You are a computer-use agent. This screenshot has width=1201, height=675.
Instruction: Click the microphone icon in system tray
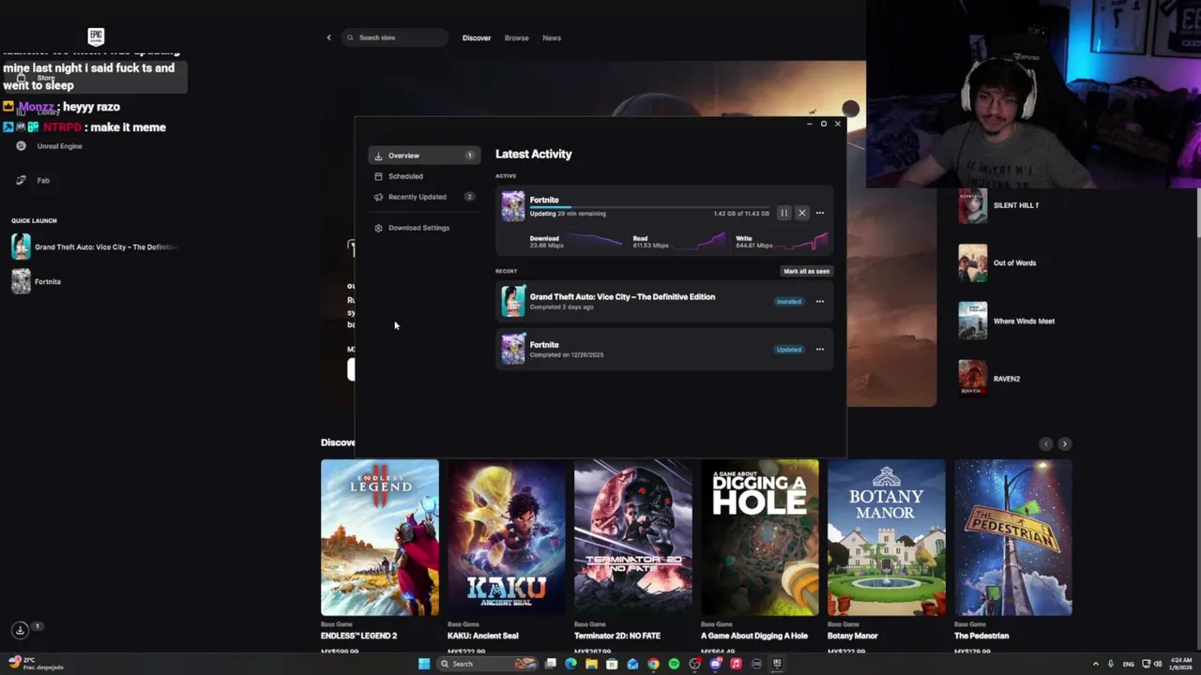point(1111,664)
